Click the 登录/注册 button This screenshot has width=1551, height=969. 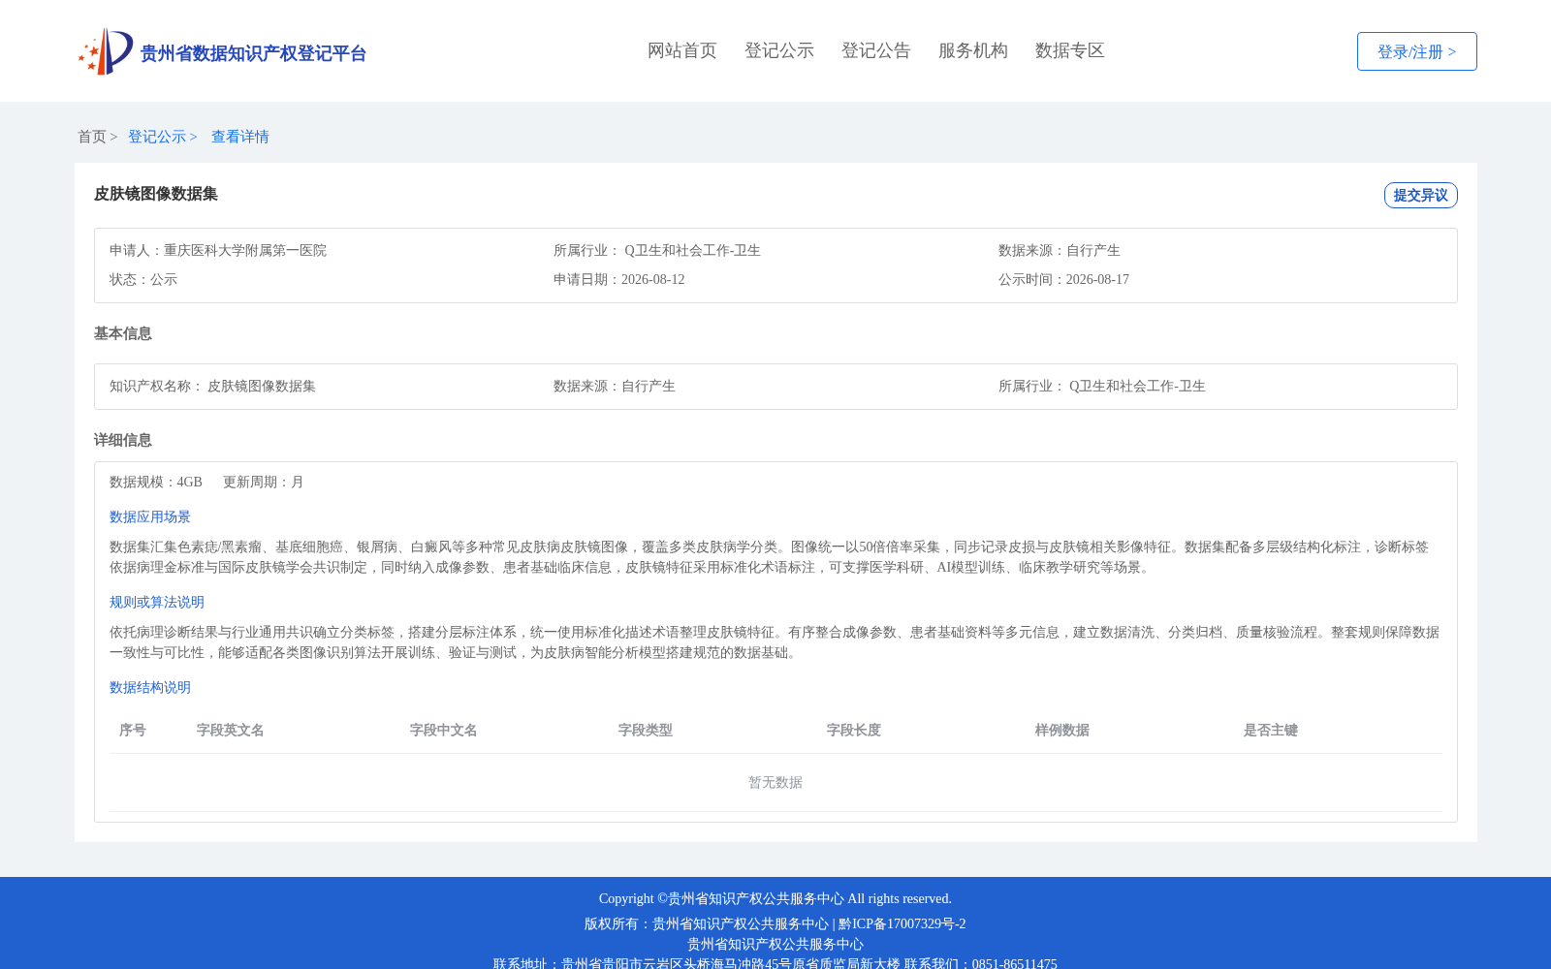[x=1417, y=51]
